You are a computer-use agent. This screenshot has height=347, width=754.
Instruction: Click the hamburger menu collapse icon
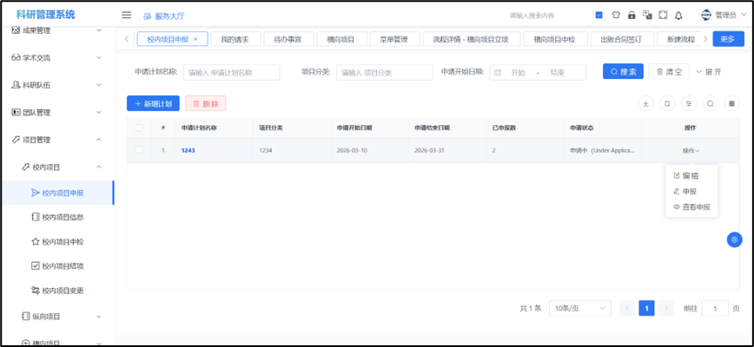[126, 15]
